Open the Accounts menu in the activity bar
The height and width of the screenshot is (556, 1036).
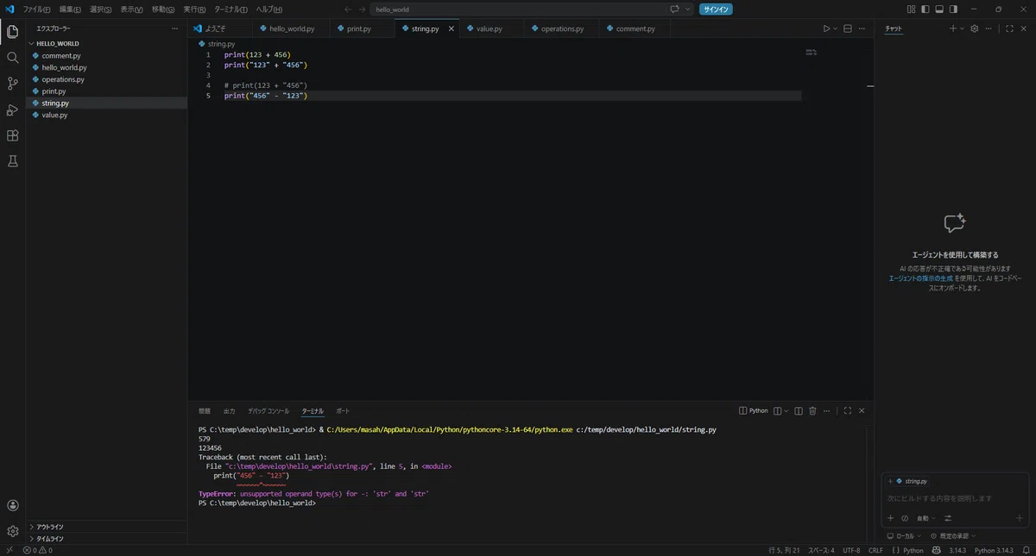pos(13,506)
